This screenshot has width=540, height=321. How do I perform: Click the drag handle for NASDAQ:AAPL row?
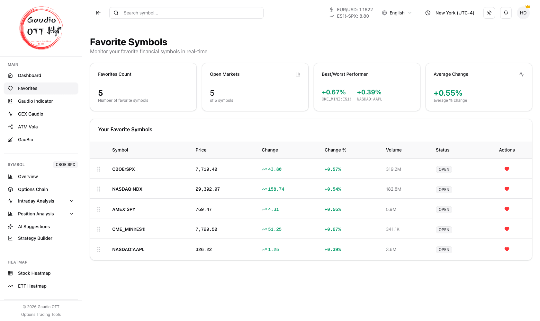(x=99, y=249)
